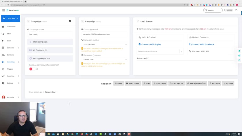Open Dashboard in the sidebar
Viewport: 242px width, 136px height.
(x=11, y=27)
